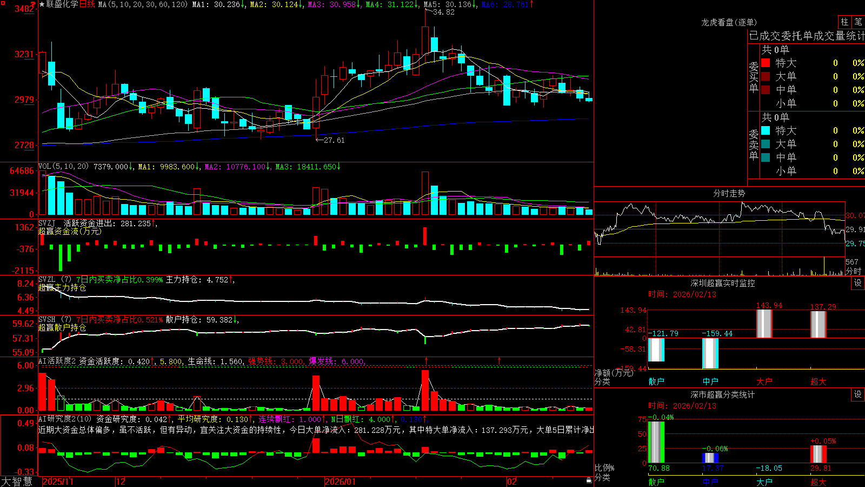The height and width of the screenshot is (487, 865).
Task: Click the SVZL (7) indicator label
Action: (x=55, y=280)
